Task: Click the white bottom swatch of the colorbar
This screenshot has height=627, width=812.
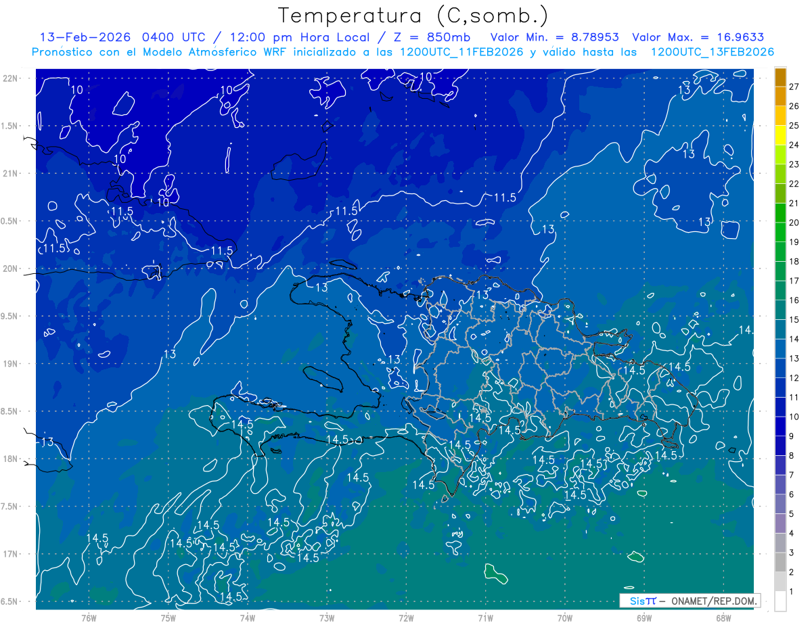Action: click(780, 601)
